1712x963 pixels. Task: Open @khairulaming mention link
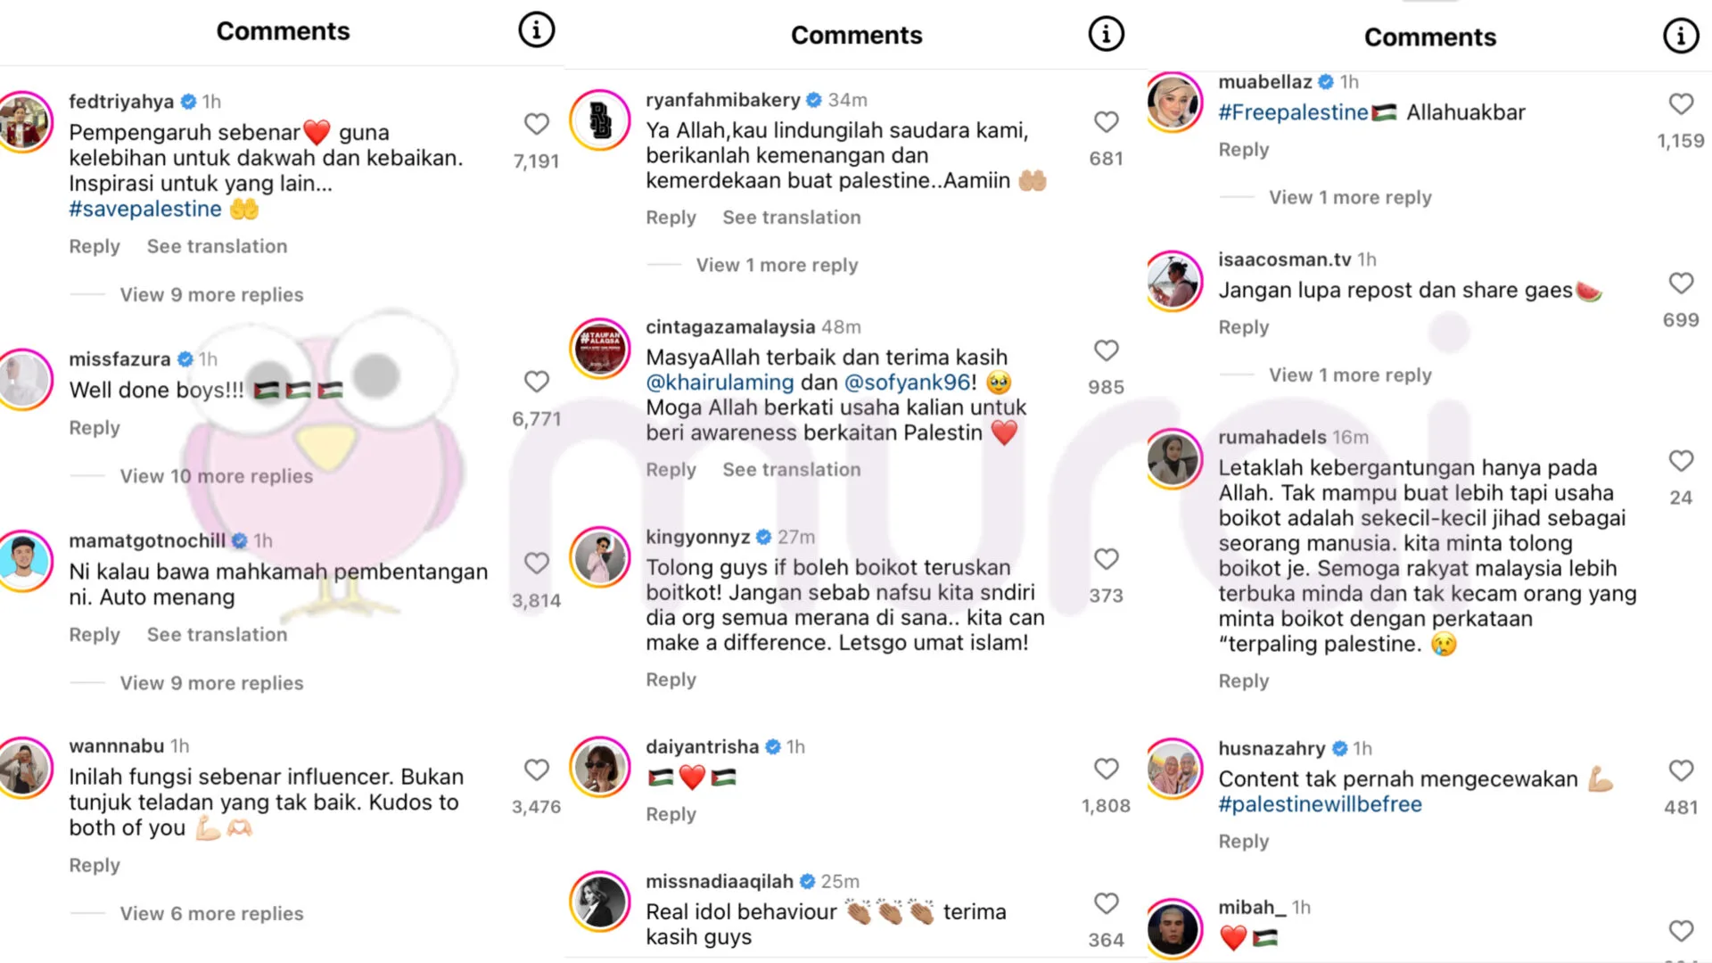click(720, 383)
